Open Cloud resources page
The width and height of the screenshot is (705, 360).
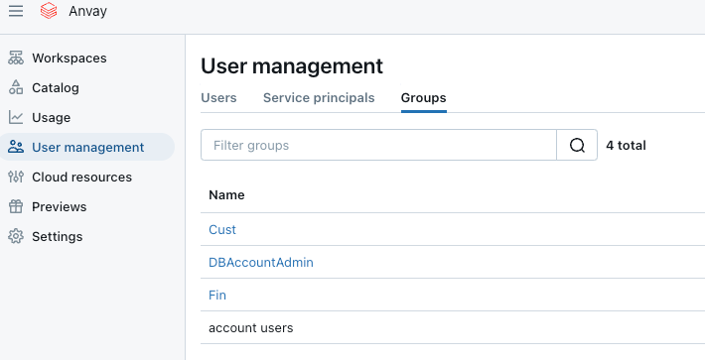tap(81, 177)
